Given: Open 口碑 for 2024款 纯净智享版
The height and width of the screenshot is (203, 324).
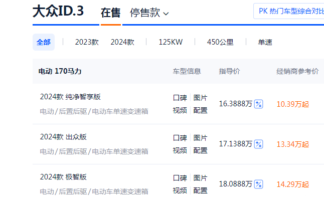Looking at the screenshot, I should click(180, 98).
